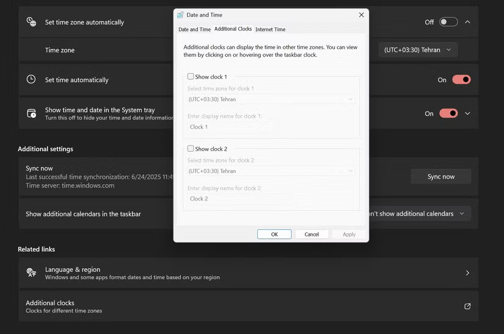Click the Sync now button
This screenshot has height=334, width=504.
[440, 177]
